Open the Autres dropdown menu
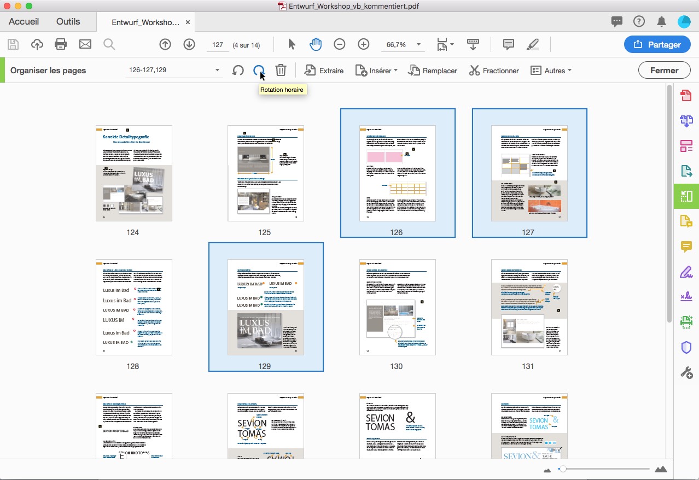Viewport: 699px width, 480px height. pos(551,71)
